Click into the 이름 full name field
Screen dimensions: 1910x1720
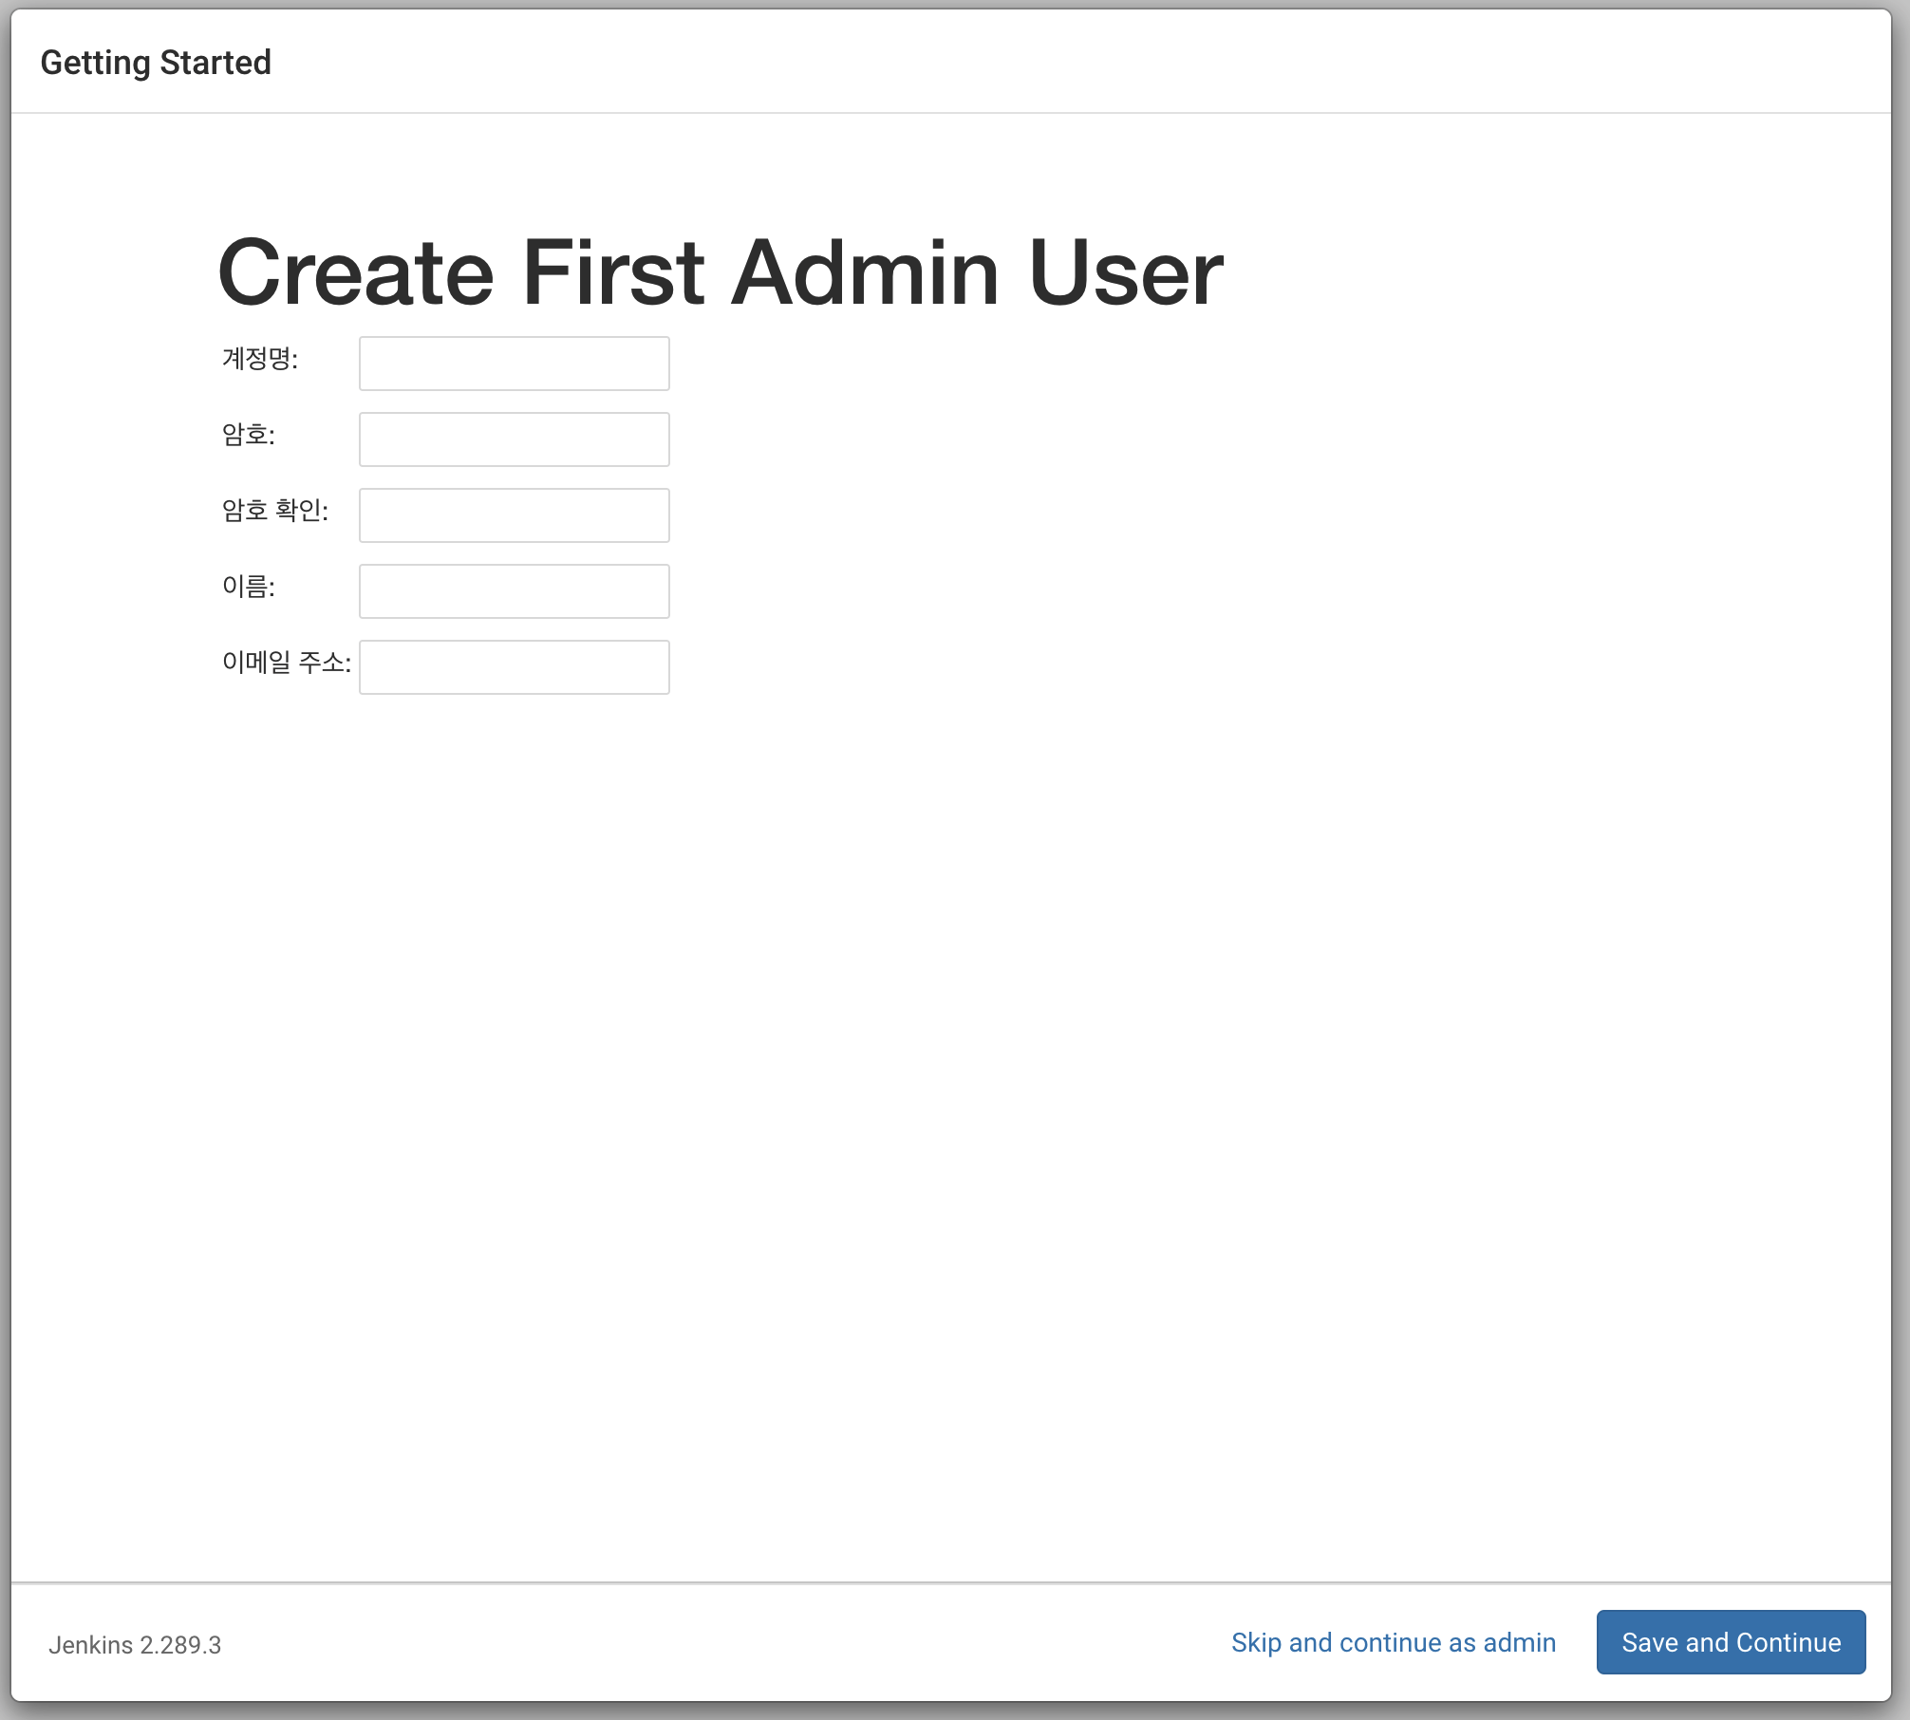[514, 591]
